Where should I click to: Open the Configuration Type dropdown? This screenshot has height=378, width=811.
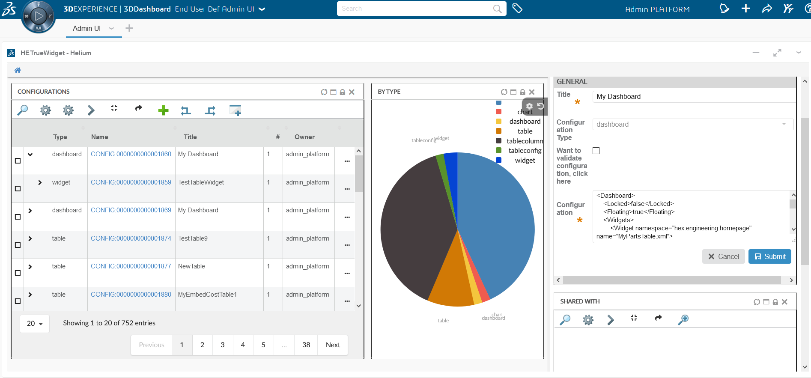[692, 124]
